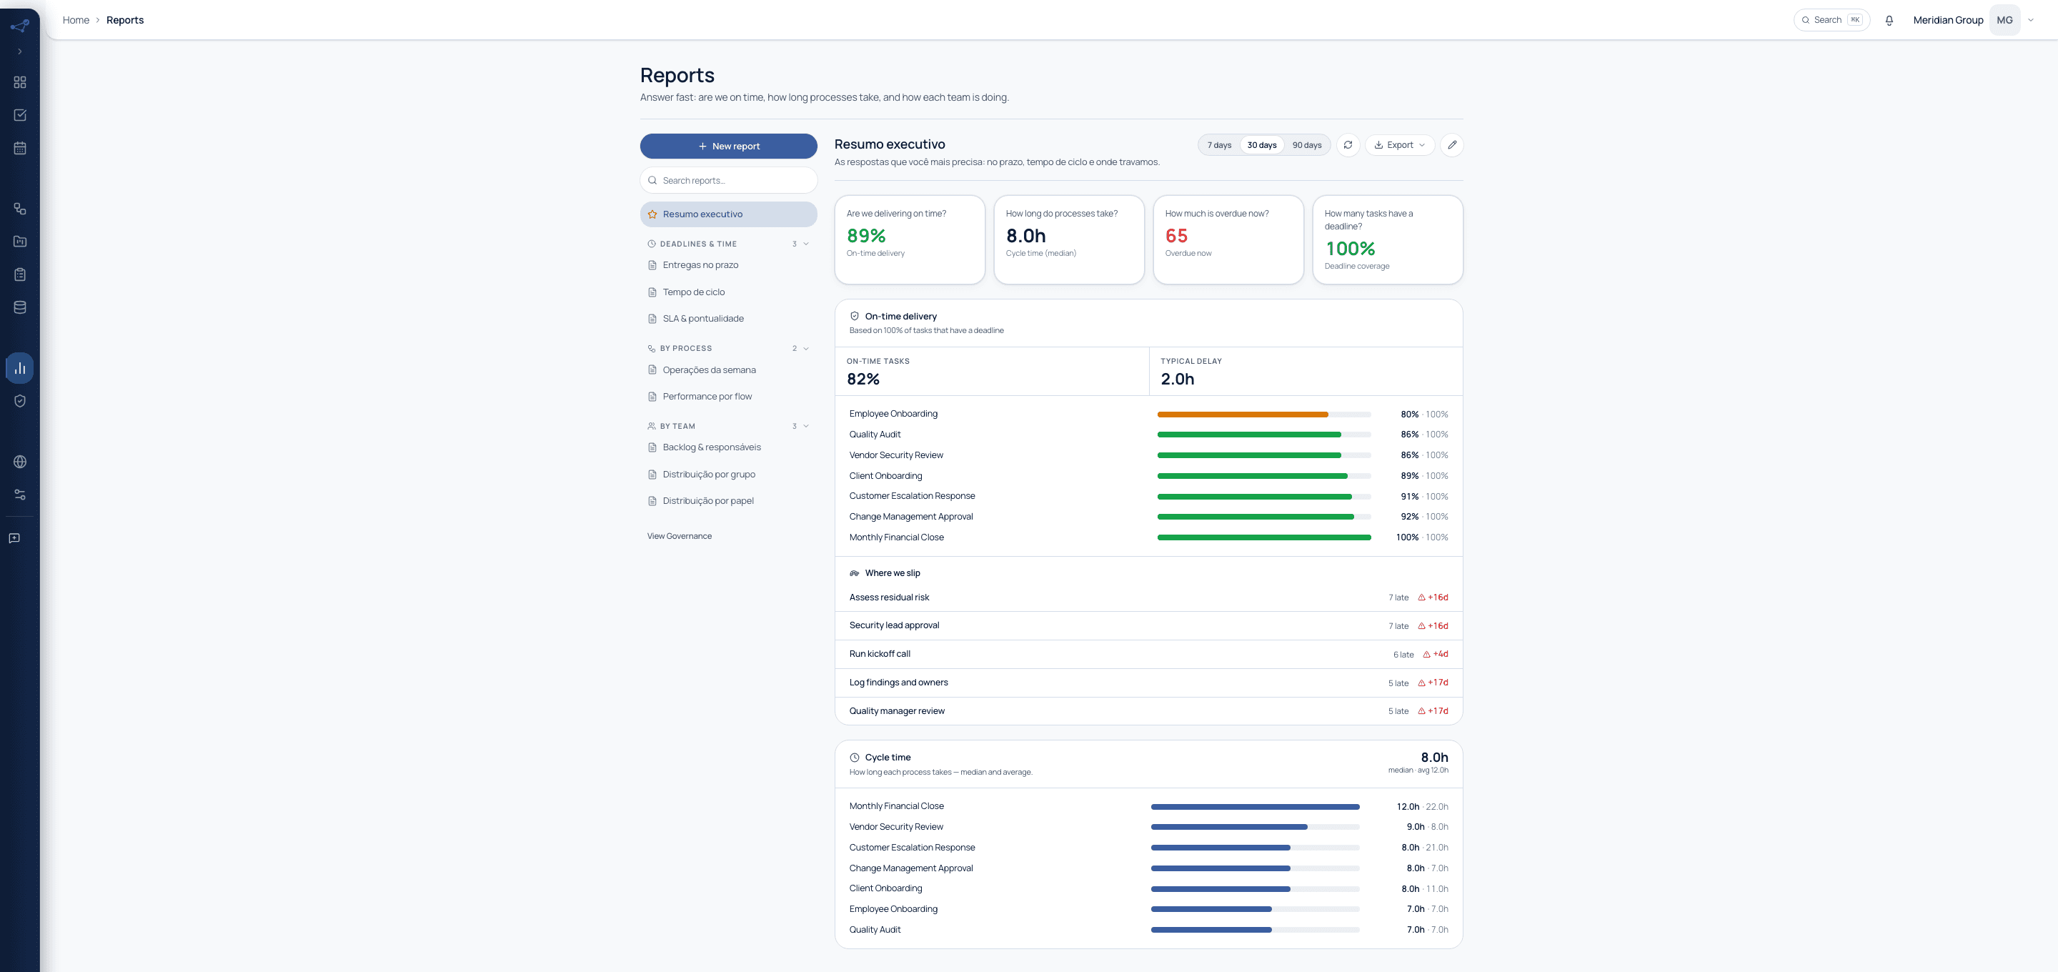
Task: Click the app logo in the sidebar
Action: 20,26
